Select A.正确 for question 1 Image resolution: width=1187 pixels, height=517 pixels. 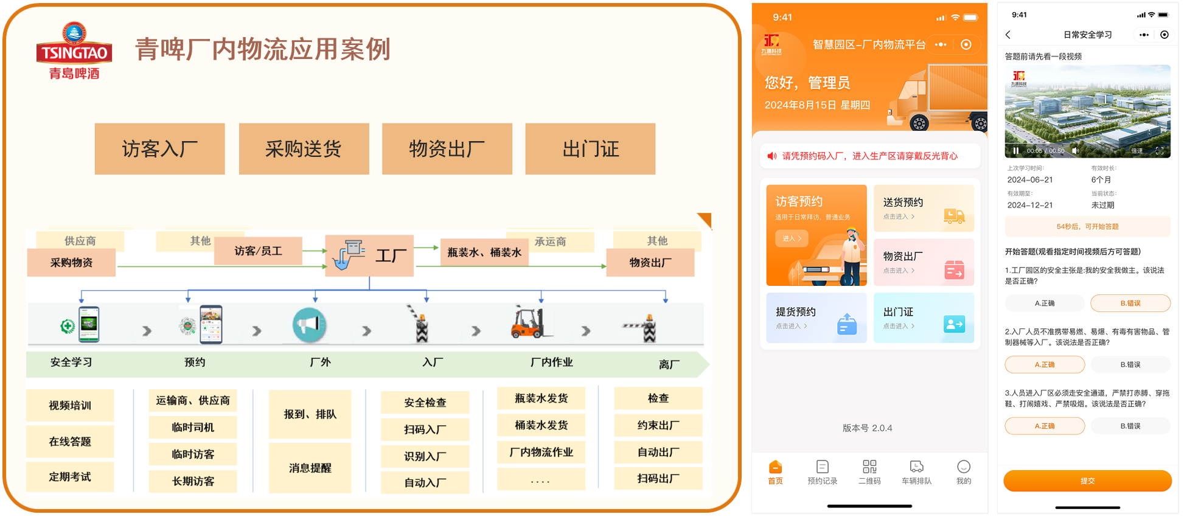[1045, 304]
